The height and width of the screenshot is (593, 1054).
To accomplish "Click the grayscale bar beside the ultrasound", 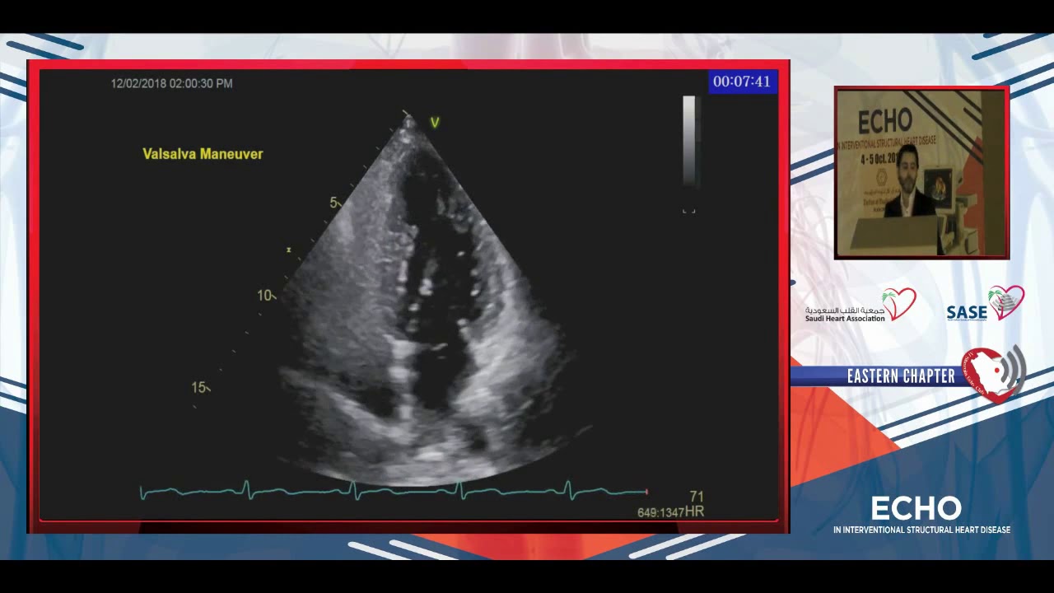I will click(689, 141).
